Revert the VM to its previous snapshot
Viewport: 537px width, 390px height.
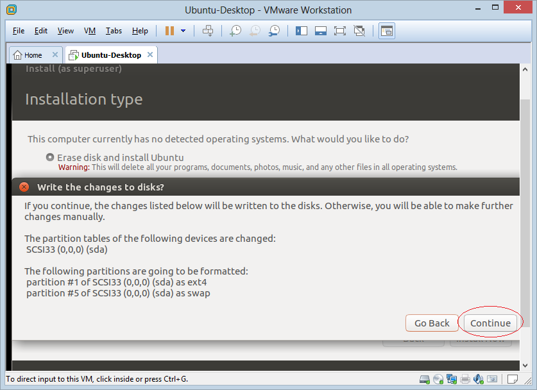[x=255, y=31]
